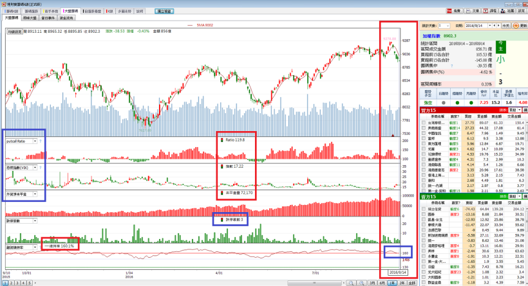The height and width of the screenshot is (286, 528).
Task: Open the date picker dropdown arrow
Action: coord(489,26)
